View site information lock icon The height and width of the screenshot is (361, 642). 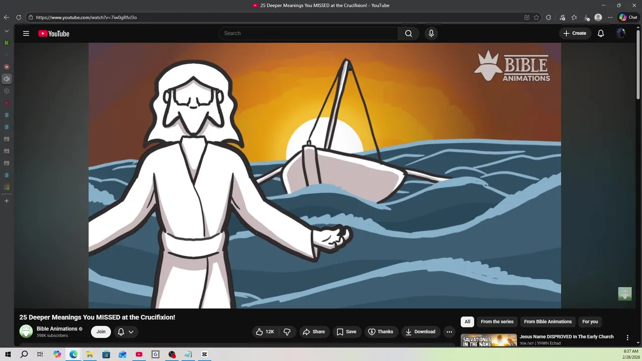(x=31, y=18)
